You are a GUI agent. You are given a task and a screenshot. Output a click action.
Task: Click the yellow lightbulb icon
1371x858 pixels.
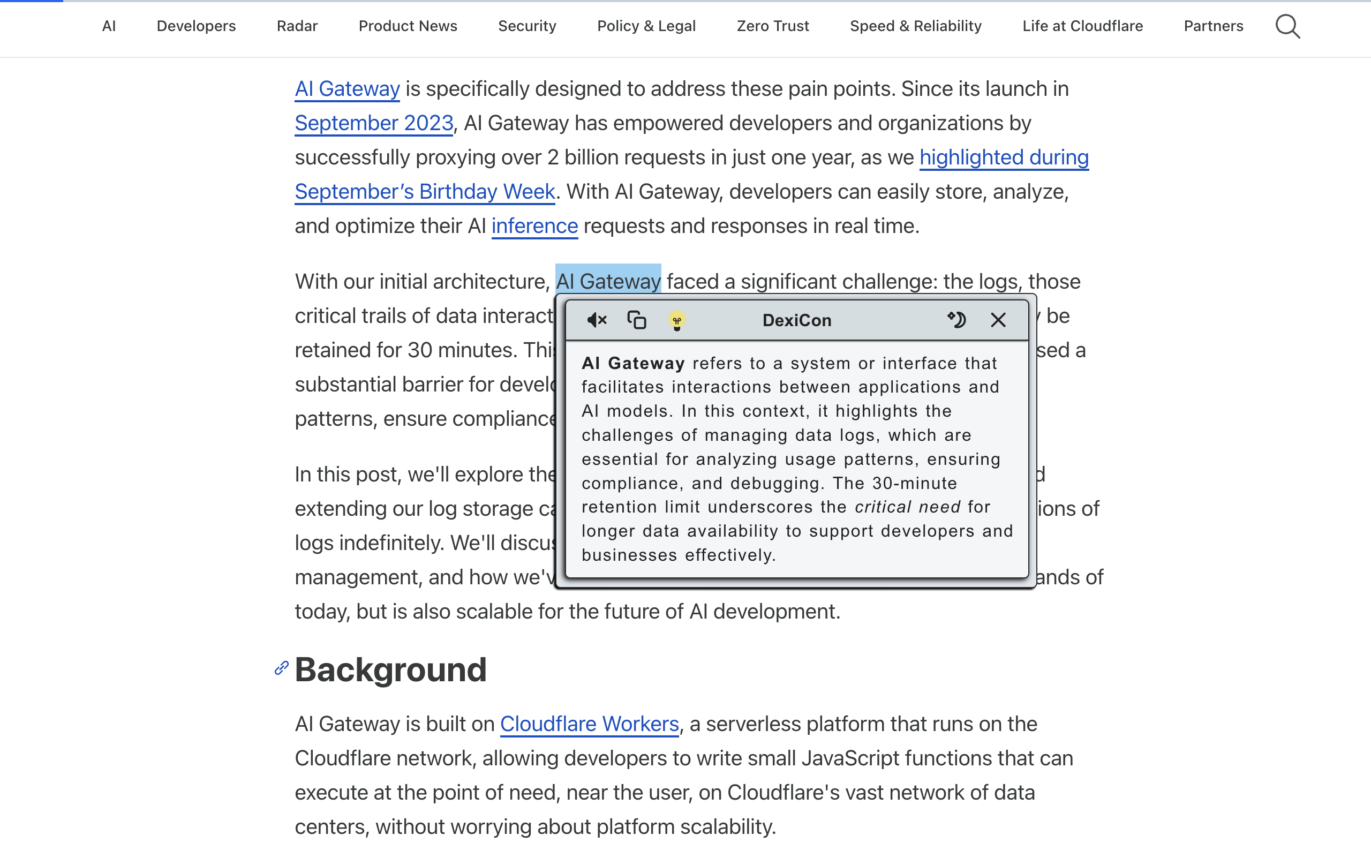676,321
